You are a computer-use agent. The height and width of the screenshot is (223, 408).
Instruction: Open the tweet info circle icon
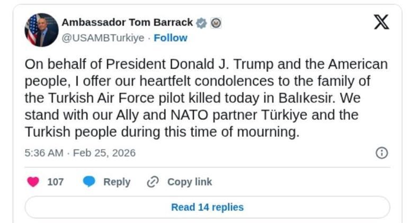(x=382, y=153)
